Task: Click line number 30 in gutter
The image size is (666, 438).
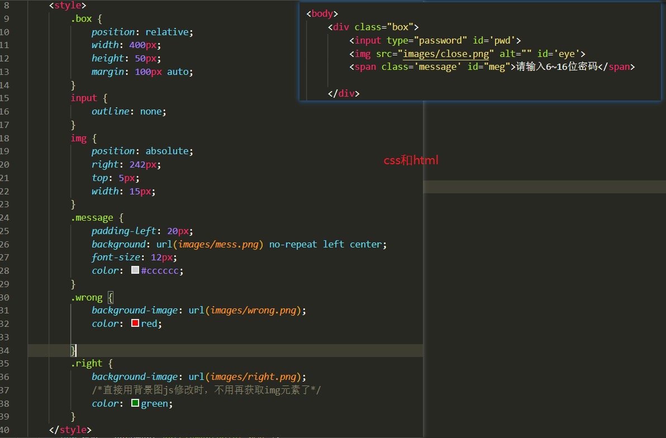Action: click(4, 297)
